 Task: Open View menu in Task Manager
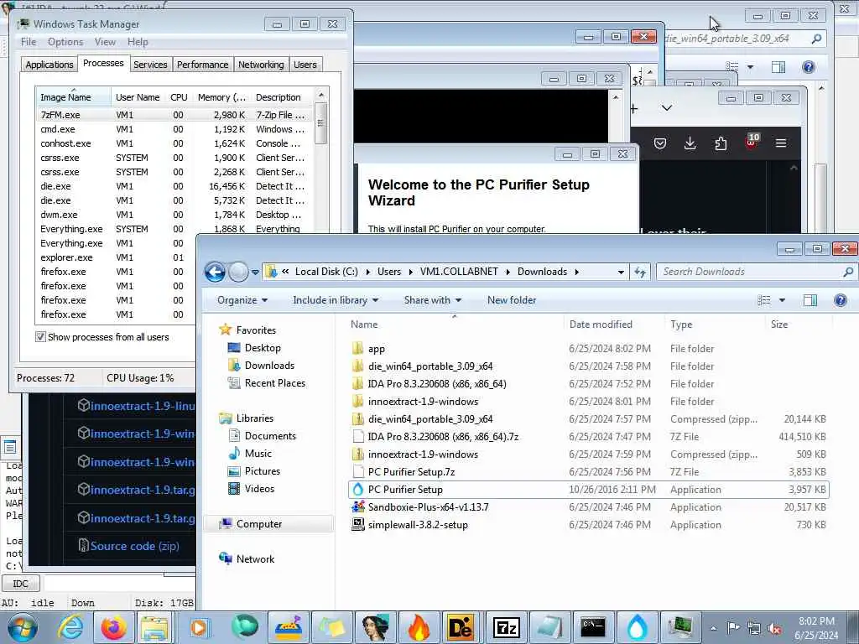105,42
